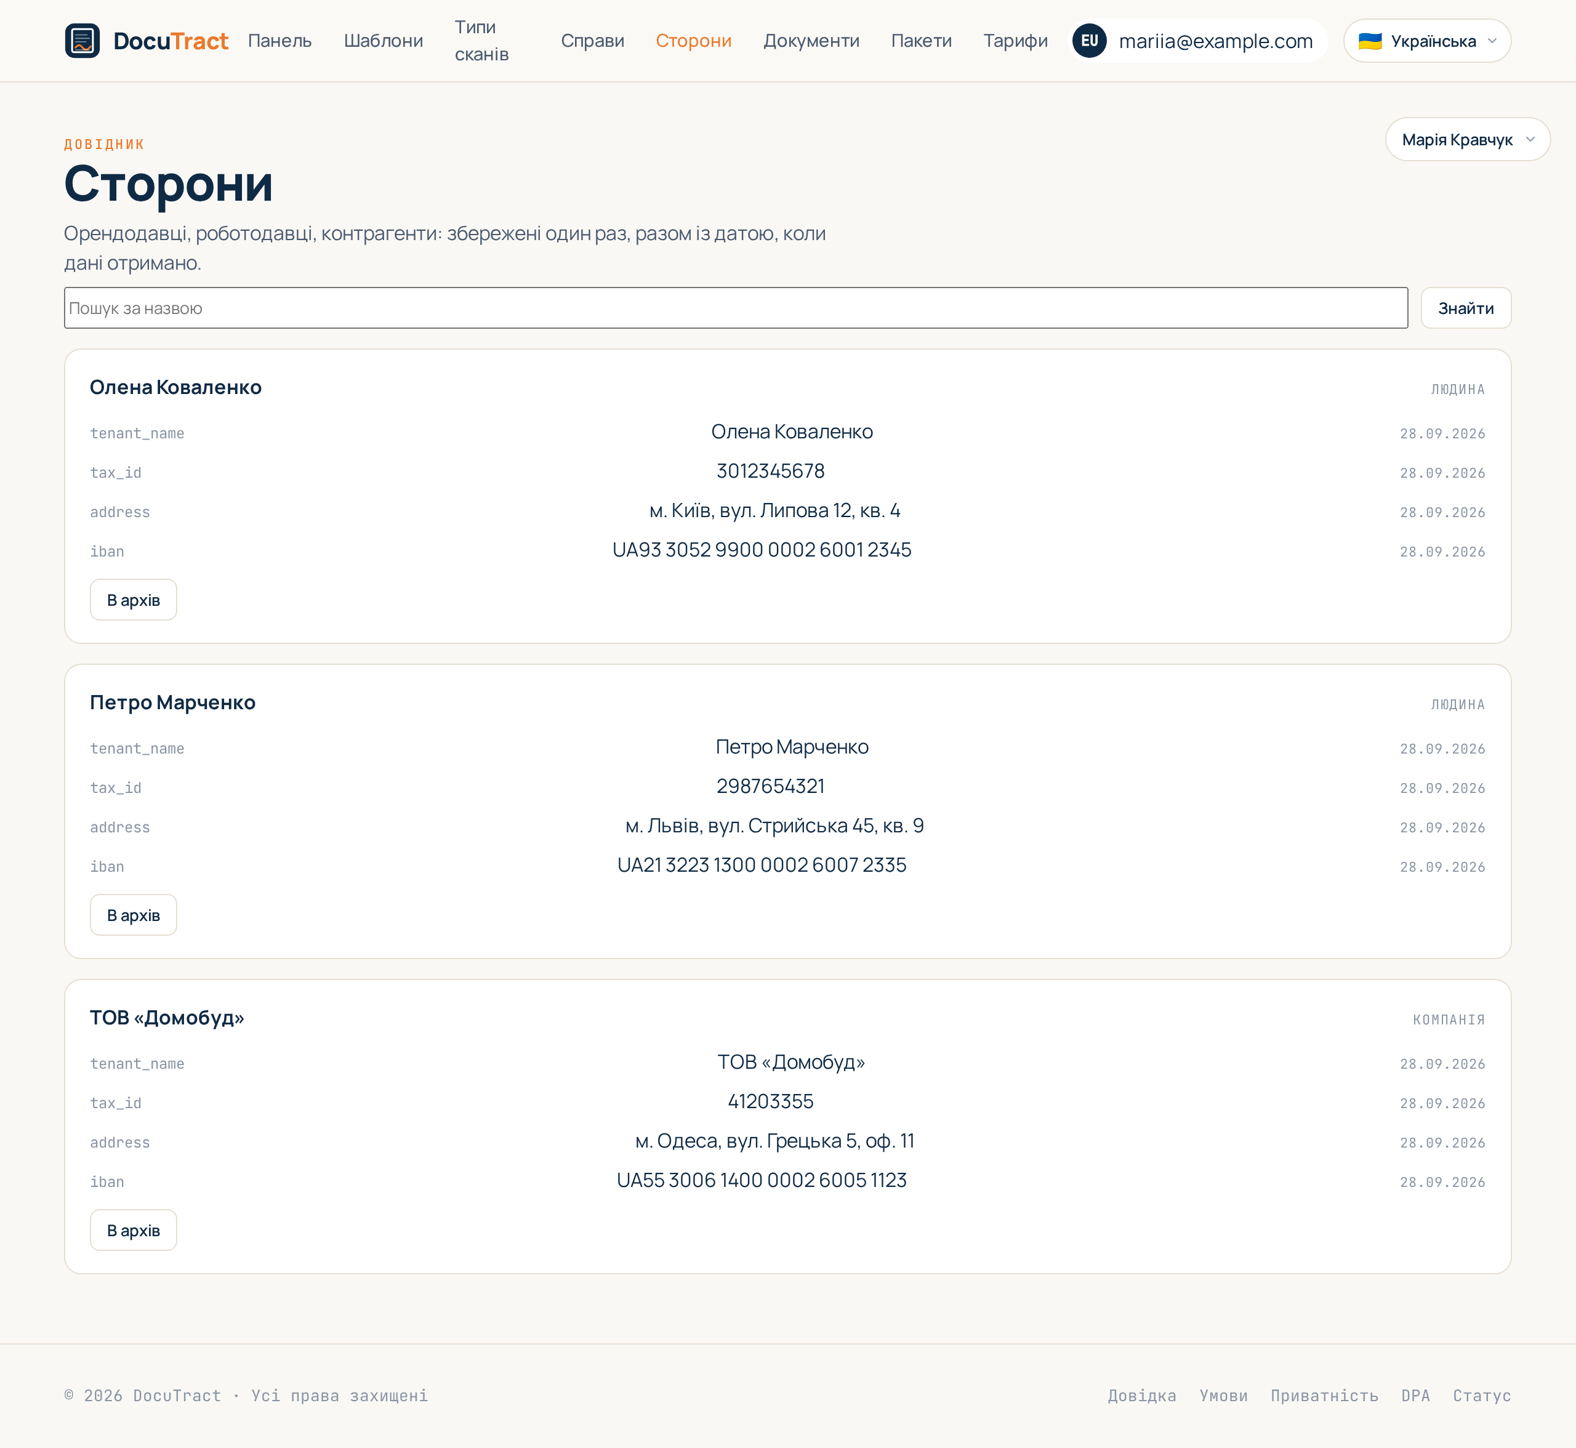Focus the Пошук за назвою search field
Image resolution: width=1576 pixels, height=1448 pixels.
coord(736,308)
